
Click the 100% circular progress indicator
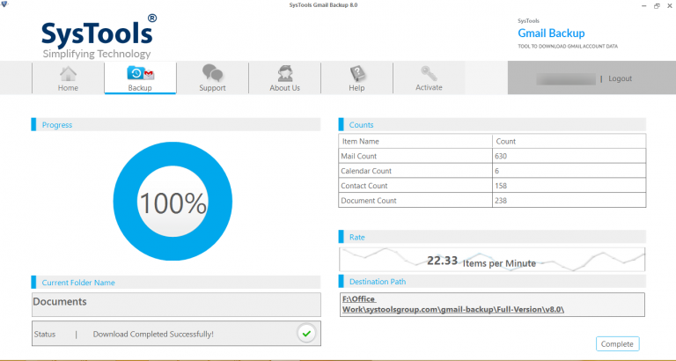point(173,203)
